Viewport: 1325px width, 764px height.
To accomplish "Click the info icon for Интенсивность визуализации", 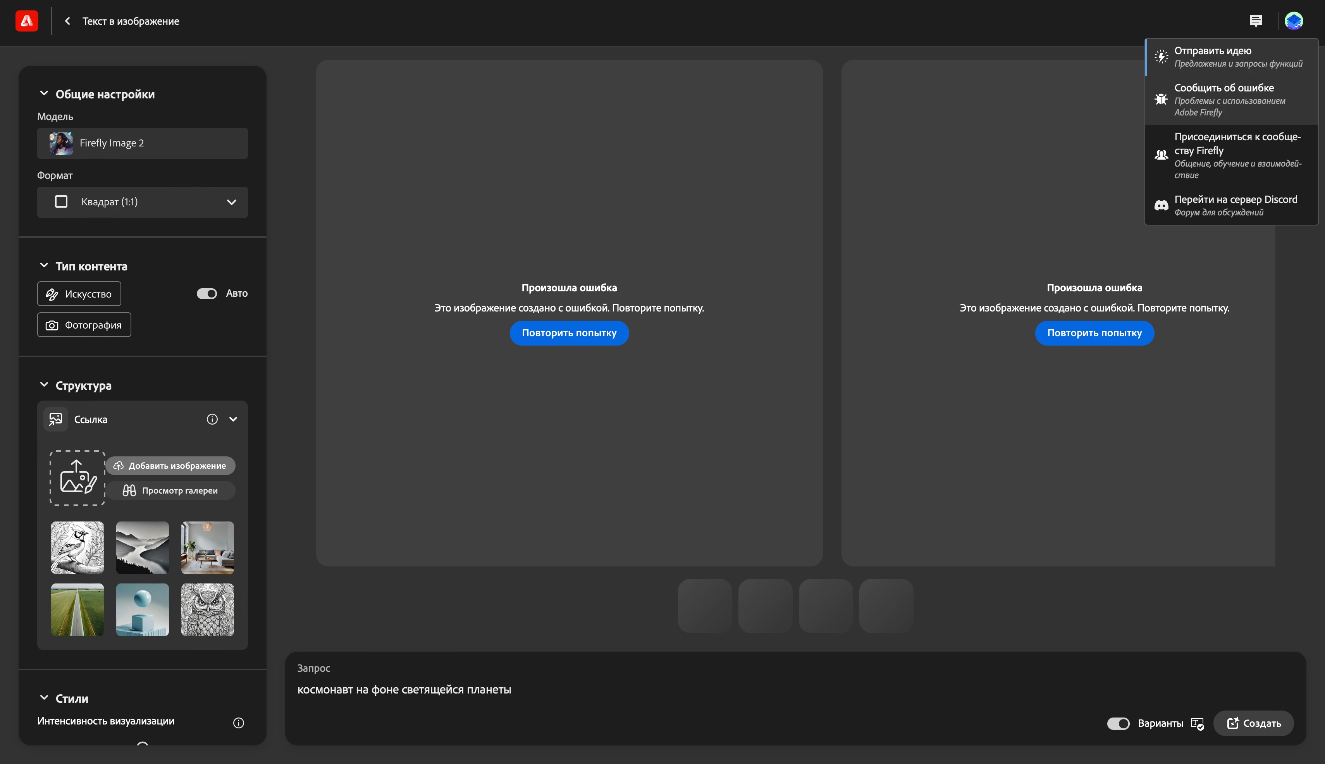I will (238, 723).
